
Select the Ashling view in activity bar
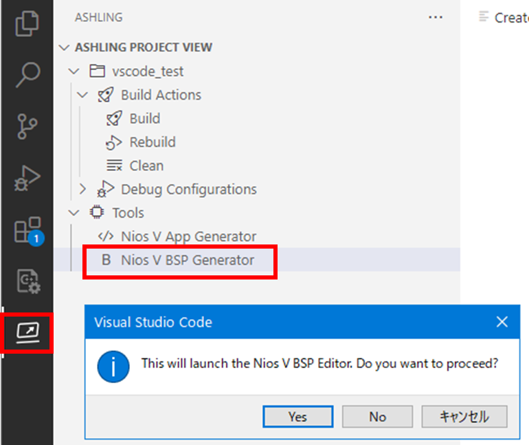pyautogui.click(x=27, y=332)
